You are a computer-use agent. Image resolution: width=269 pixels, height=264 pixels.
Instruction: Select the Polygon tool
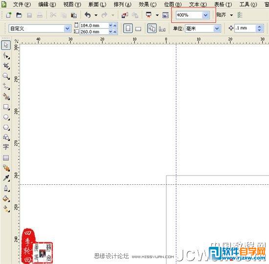6,127
